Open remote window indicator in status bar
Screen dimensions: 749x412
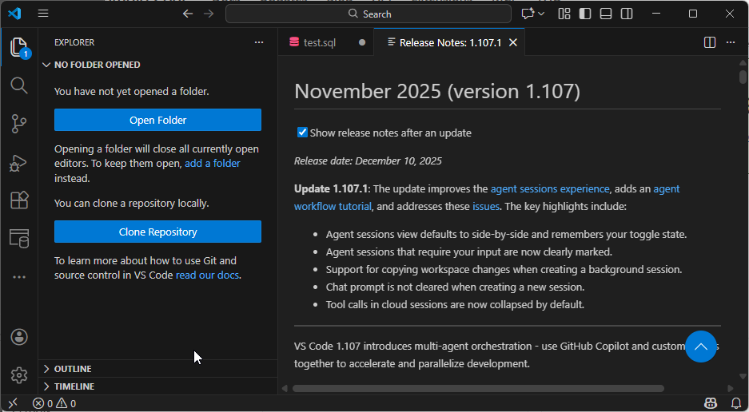[13, 403]
